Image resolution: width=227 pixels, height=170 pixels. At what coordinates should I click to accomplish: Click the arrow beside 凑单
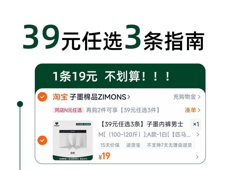click(199, 110)
